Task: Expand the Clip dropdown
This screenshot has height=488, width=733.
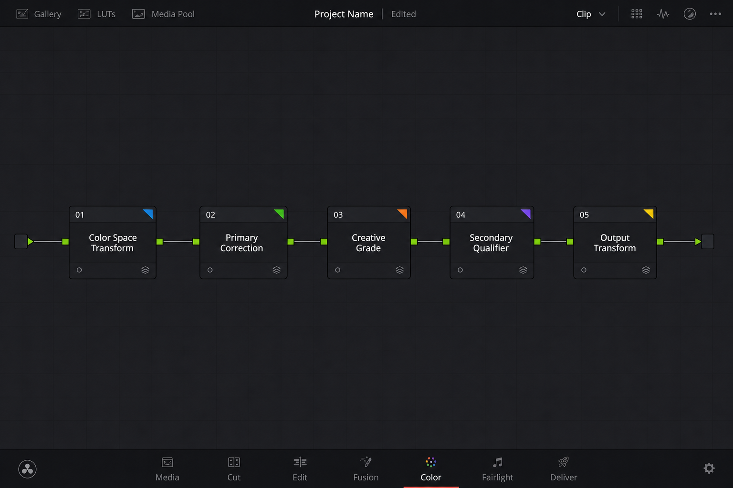Action: point(591,14)
